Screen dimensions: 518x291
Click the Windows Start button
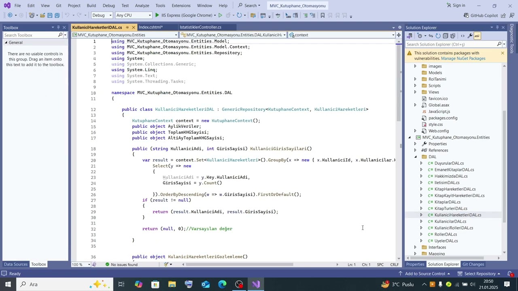[8, 284]
